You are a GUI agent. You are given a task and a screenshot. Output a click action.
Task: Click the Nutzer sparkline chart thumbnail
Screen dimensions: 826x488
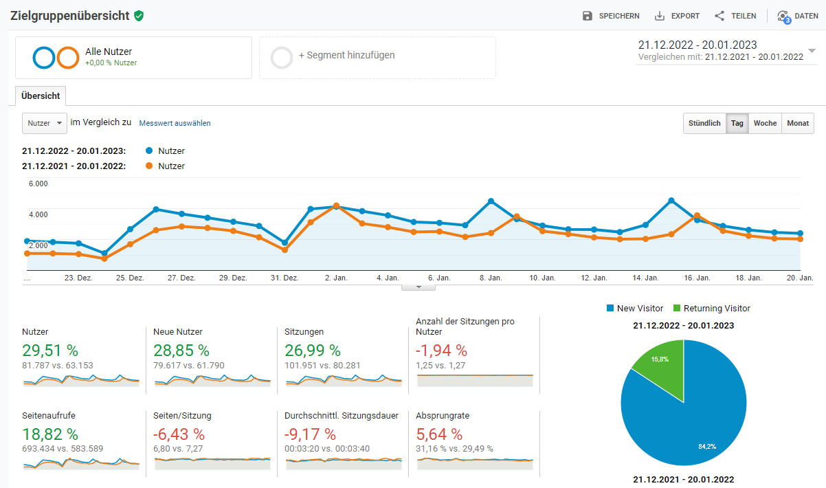(80, 379)
